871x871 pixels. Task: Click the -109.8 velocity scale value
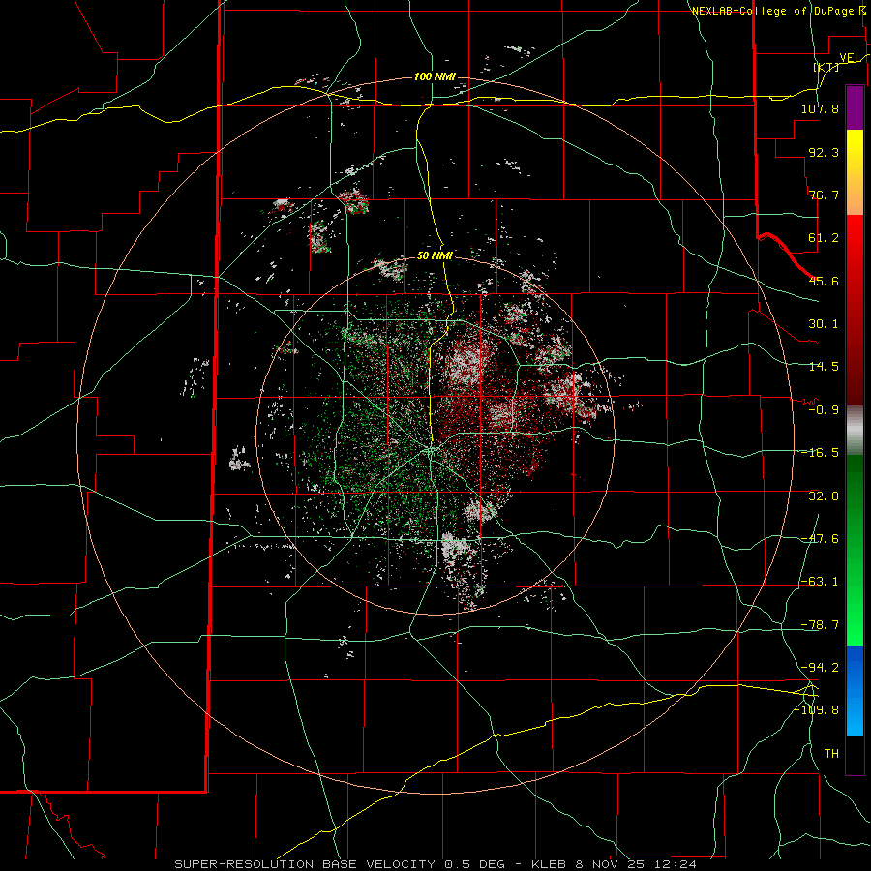point(816,710)
